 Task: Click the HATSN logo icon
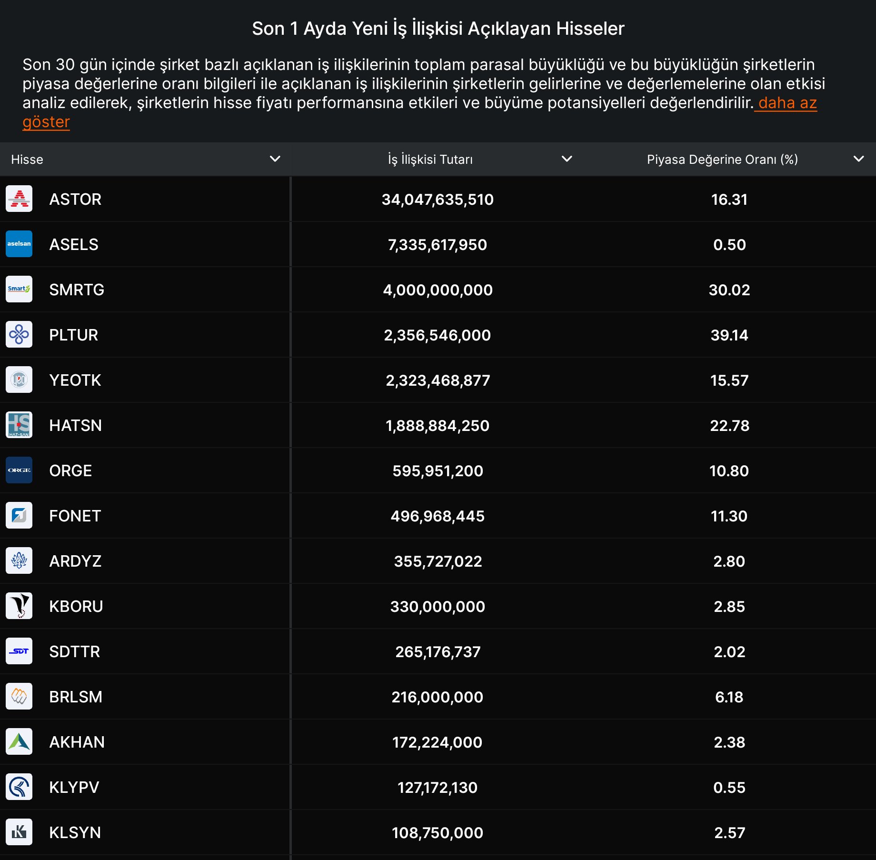pos(19,425)
